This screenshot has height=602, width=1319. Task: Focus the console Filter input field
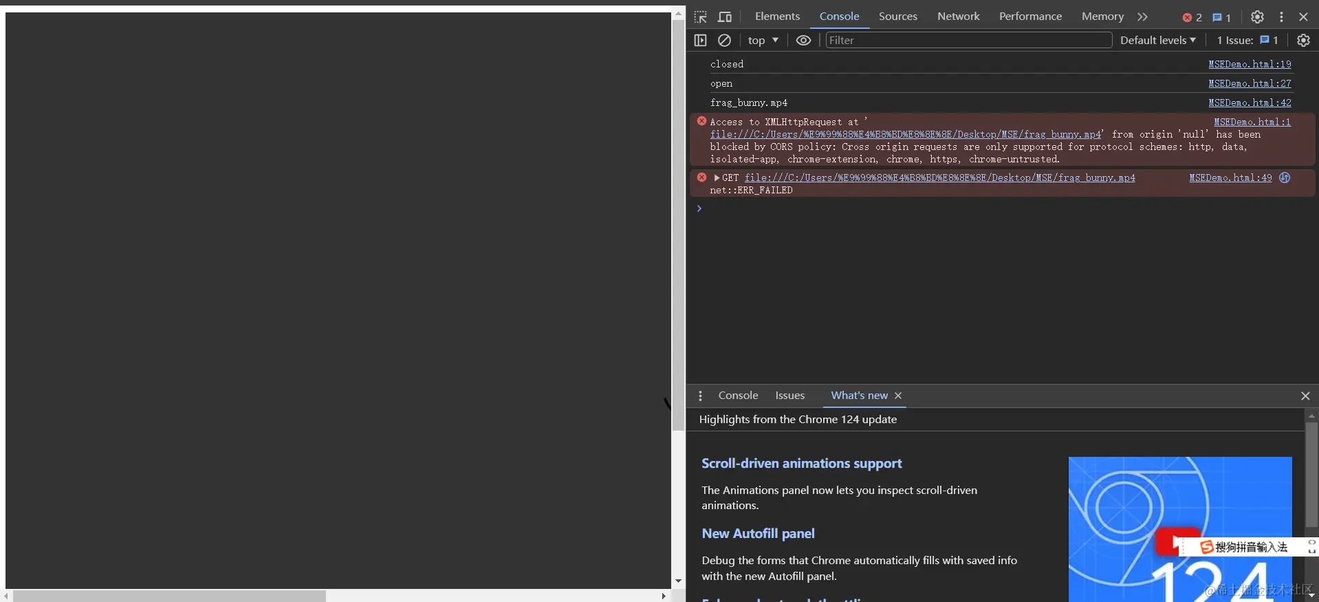pyautogui.click(x=968, y=41)
